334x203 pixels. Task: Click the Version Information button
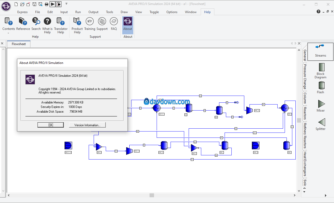pos(87,125)
